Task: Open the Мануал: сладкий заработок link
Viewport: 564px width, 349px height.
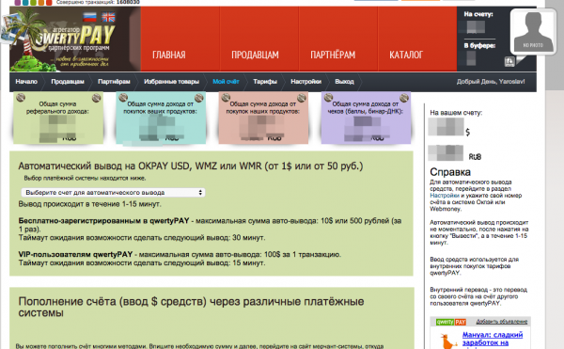Action: click(x=492, y=339)
